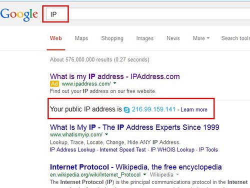
Task: Click the Google logo
Action: [19, 14]
